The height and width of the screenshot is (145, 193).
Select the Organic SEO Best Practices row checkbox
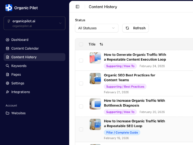(x=81, y=83)
